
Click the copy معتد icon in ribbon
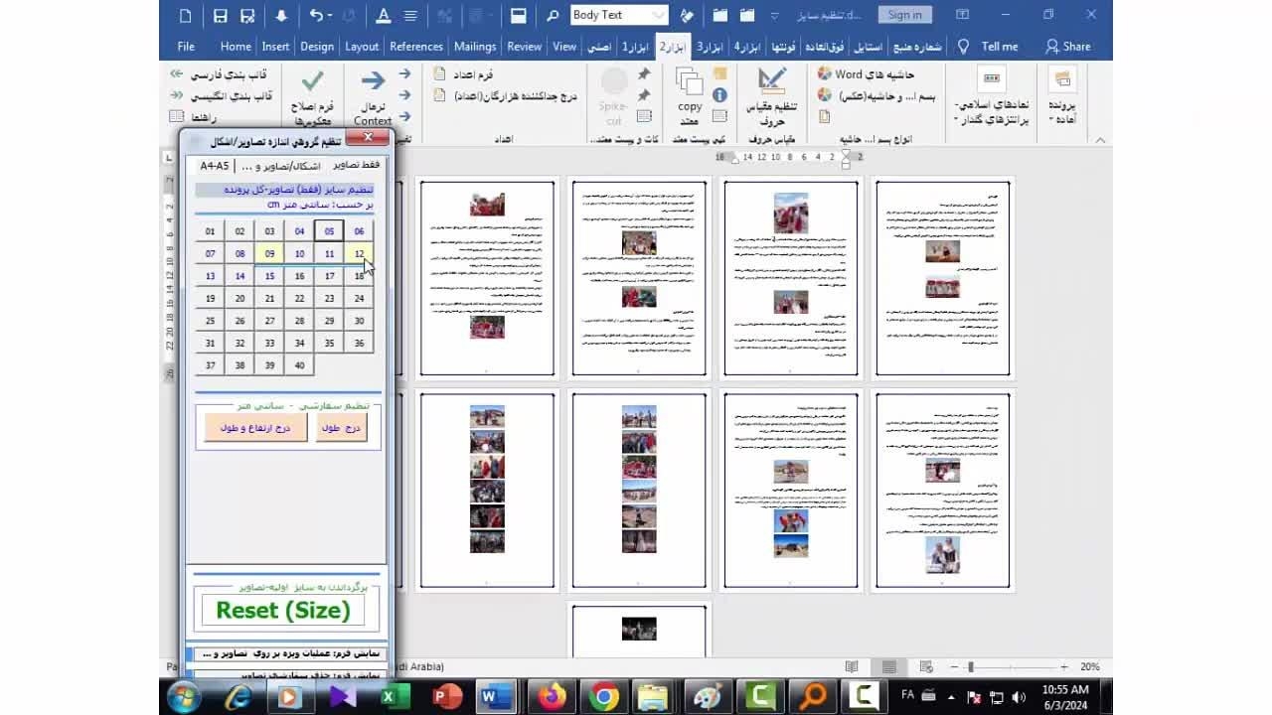point(690,82)
